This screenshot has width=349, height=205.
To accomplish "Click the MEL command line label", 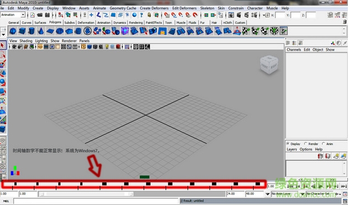I will coord(6,201).
